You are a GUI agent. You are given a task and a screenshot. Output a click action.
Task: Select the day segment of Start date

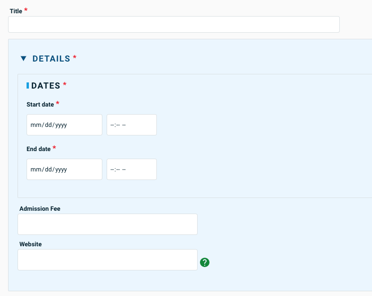click(x=48, y=125)
